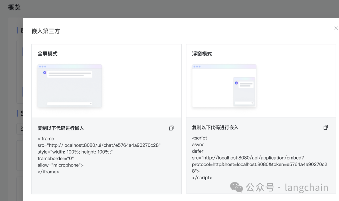Click the async attribute line
This screenshot has height=201, width=339.
pos(198,144)
